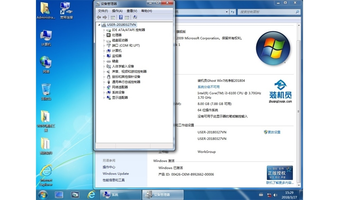Open the 回收站 recycle bin icon
Screen dimensions: 339x200
(x=46, y=90)
